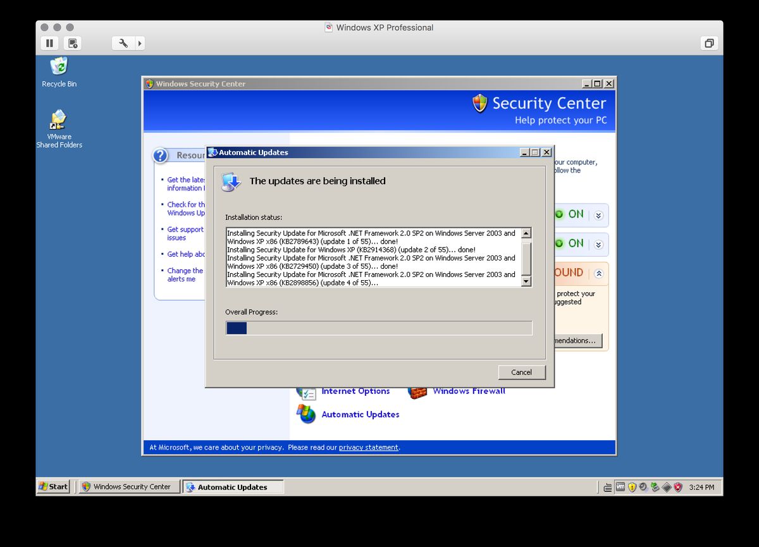Click the 'Installation status:' label

pyautogui.click(x=254, y=217)
